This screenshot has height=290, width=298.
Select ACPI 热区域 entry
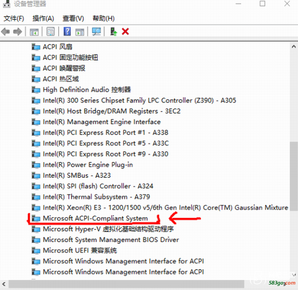tap(61, 79)
